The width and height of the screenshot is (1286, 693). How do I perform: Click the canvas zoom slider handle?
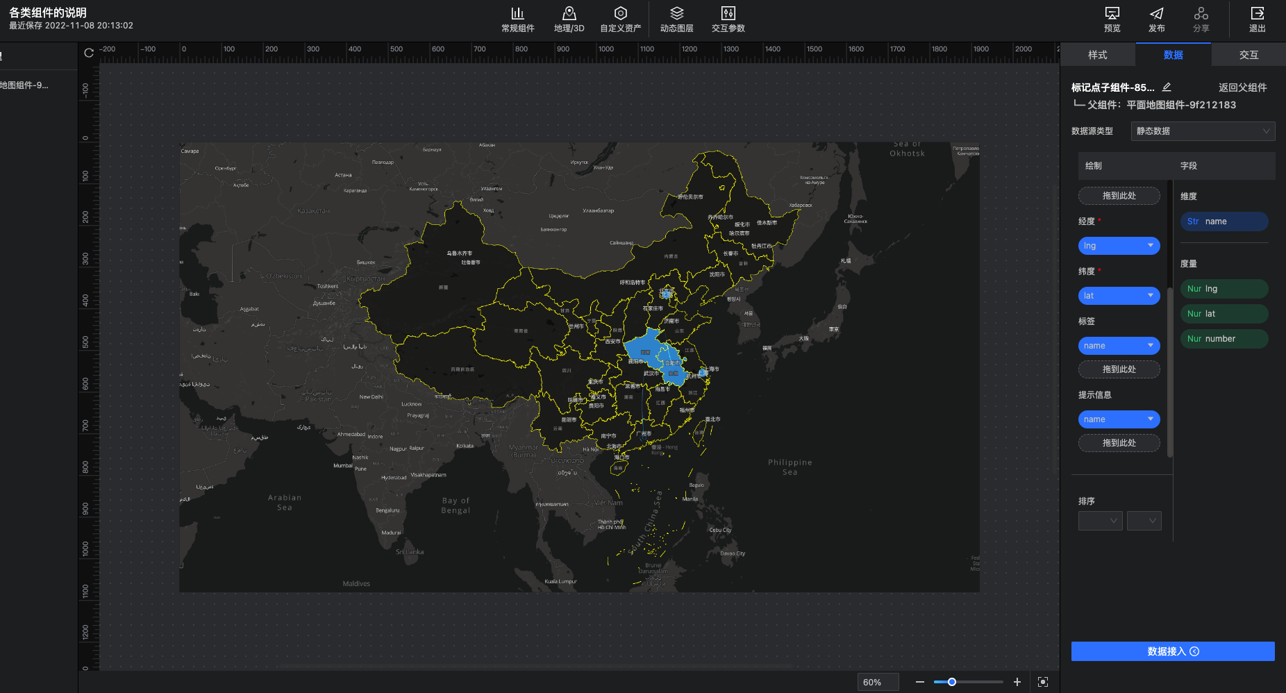[x=952, y=682]
